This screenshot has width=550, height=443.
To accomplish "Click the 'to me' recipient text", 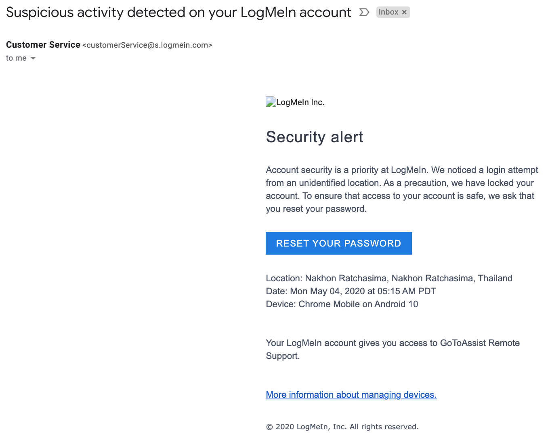I will (x=16, y=58).
